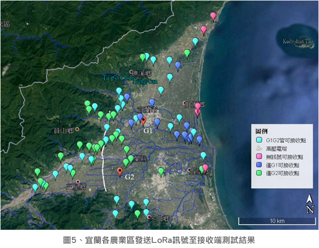Click the 員山鄉 town label

tap(64, 131)
